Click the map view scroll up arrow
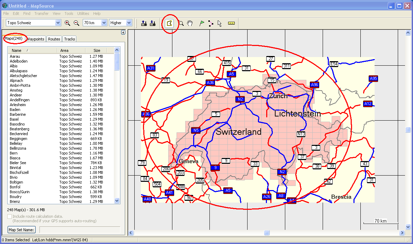Viewport: 413px width, 244px height. pyautogui.click(x=408, y=33)
